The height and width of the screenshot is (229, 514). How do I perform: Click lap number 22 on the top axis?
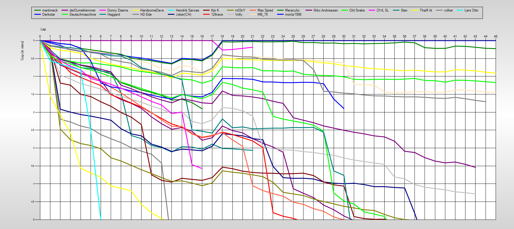click(263, 36)
